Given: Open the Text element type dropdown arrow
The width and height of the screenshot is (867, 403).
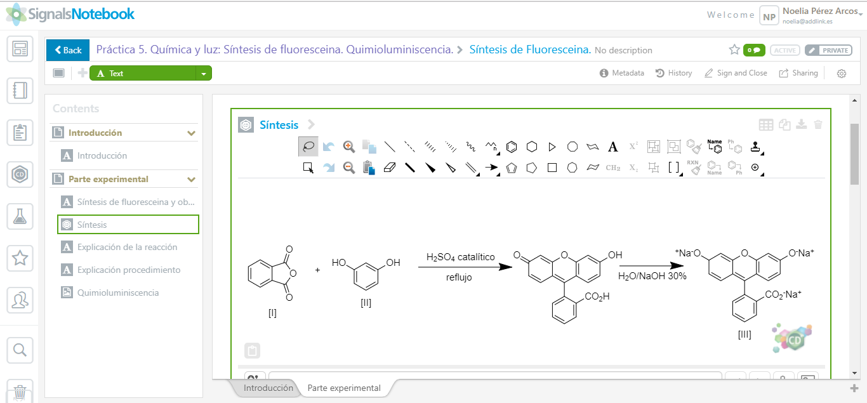Looking at the screenshot, I should (x=203, y=74).
